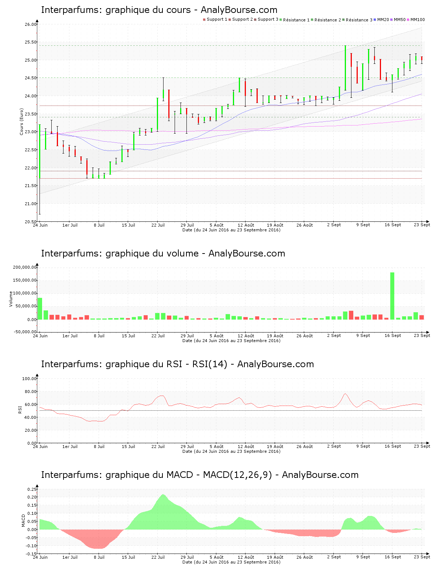
Task: Click the 25.50 price axis label
Action: [x=31, y=42]
